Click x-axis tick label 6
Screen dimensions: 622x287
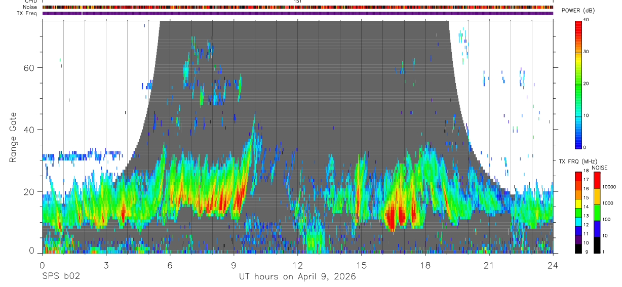170,265
